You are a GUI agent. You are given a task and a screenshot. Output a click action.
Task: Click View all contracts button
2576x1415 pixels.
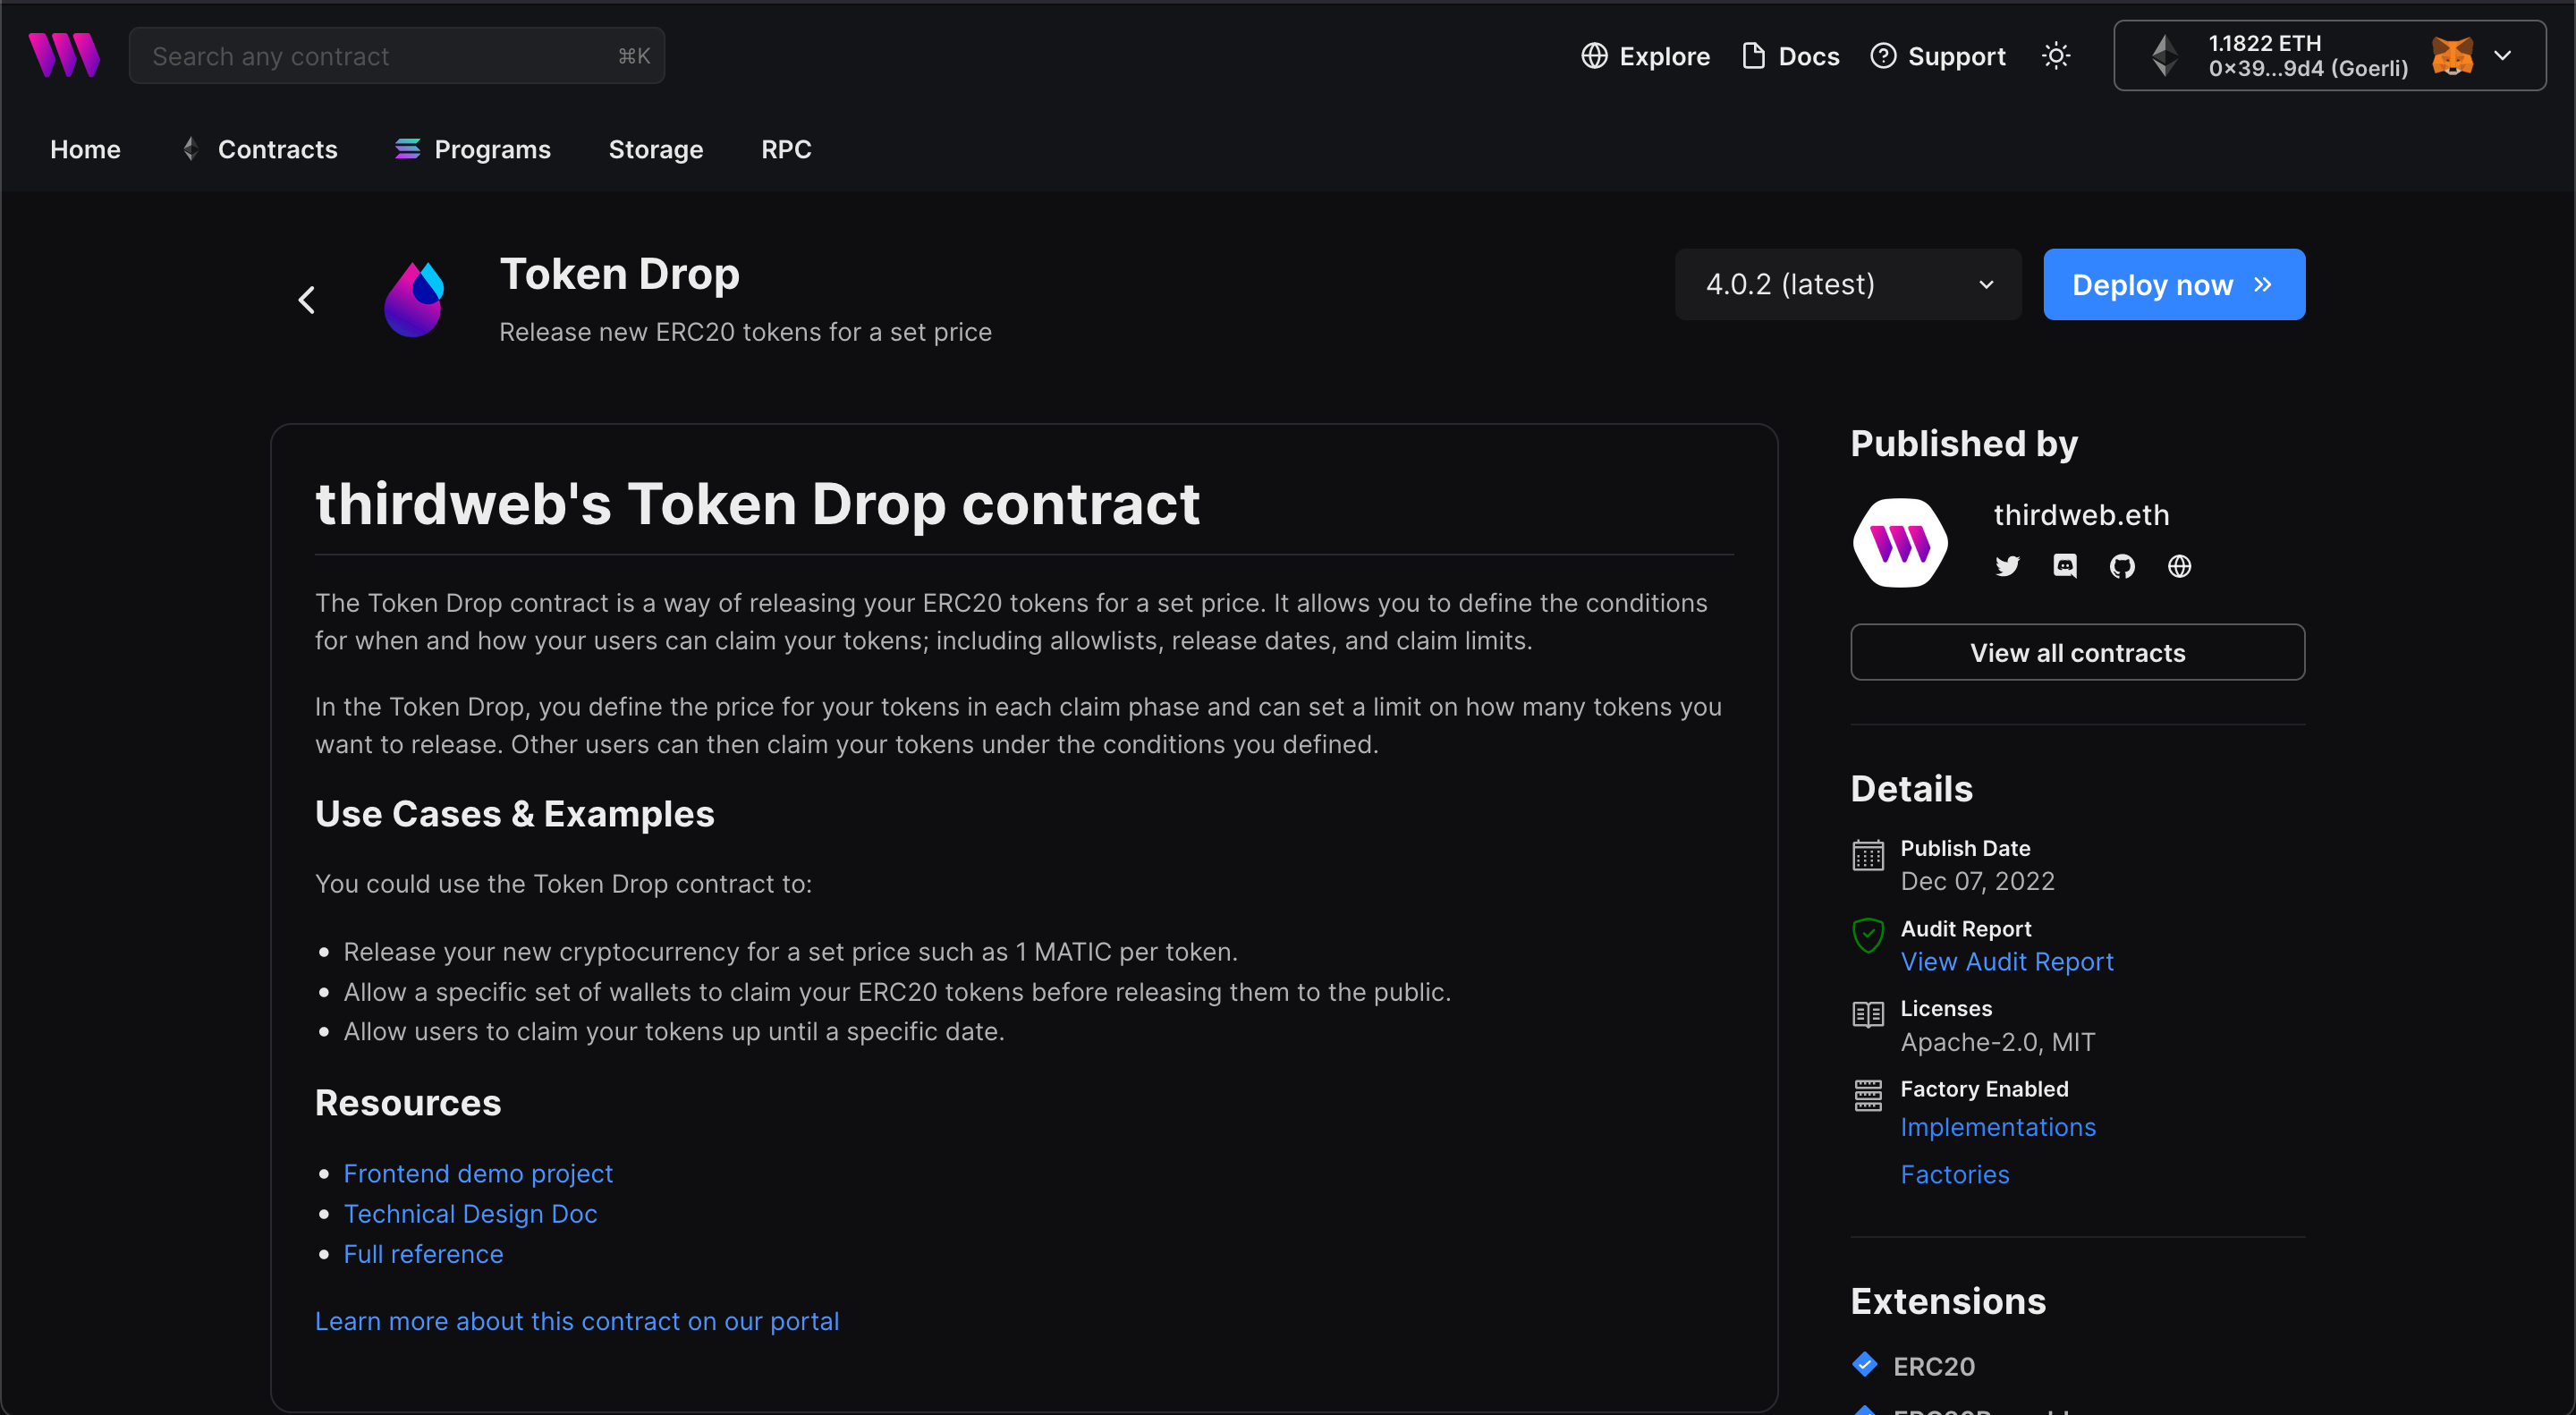2078,654
